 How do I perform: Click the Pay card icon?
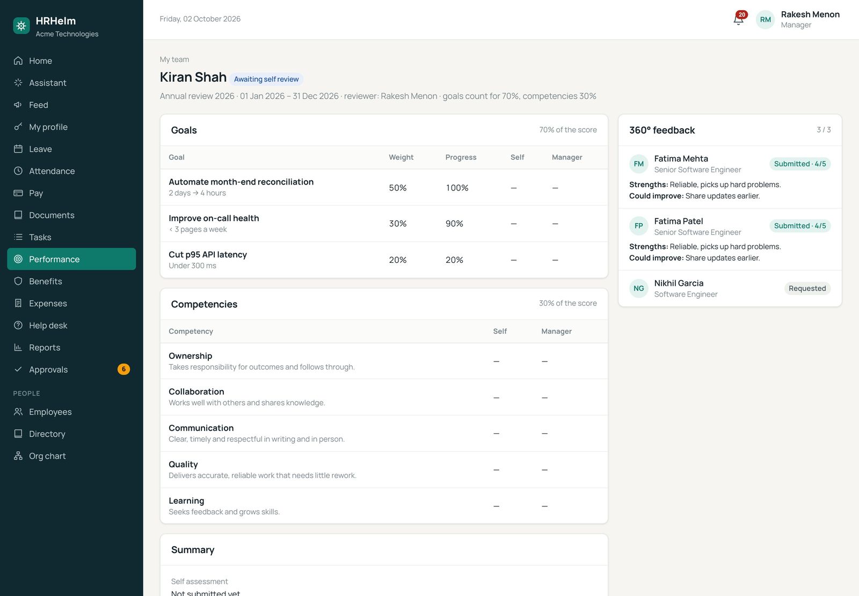18,193
